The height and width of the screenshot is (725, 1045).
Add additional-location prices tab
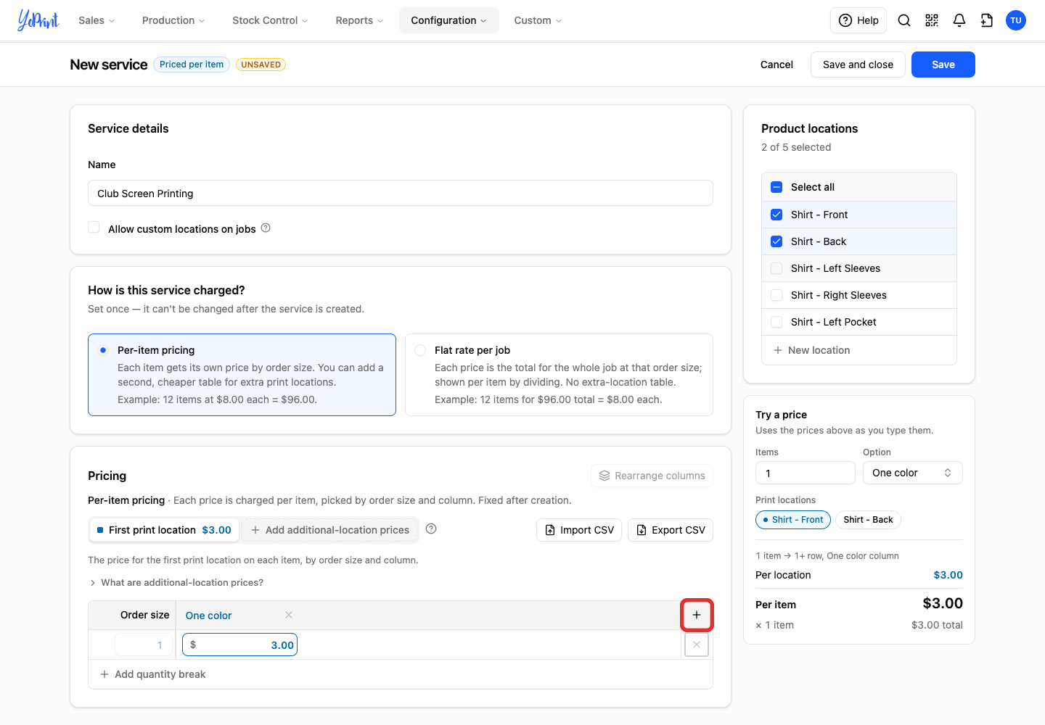(330, 530)
